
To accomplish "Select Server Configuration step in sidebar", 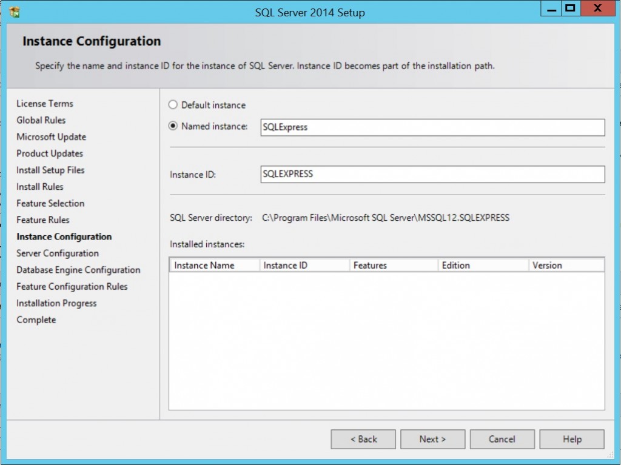I will pos(58,253).
